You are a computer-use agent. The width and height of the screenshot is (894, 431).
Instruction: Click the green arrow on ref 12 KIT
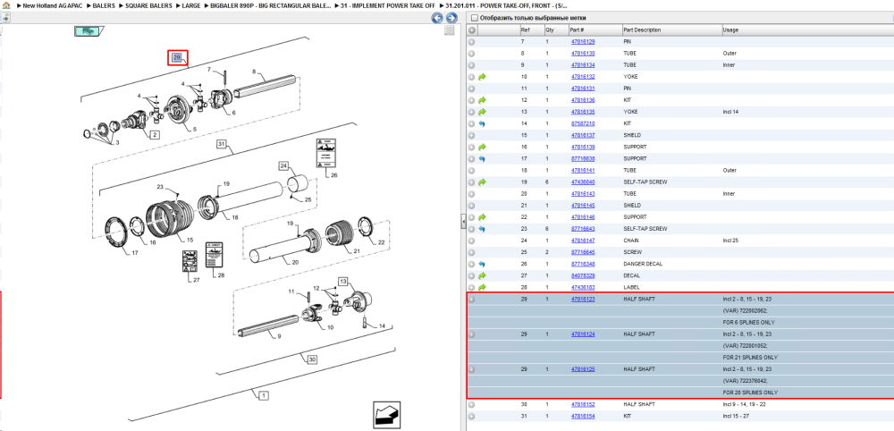coord(482,100)
